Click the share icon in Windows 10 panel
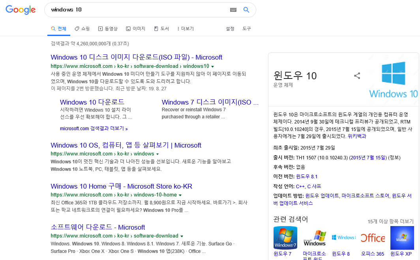This screenshot has height=260, width=420. [357, 76]
